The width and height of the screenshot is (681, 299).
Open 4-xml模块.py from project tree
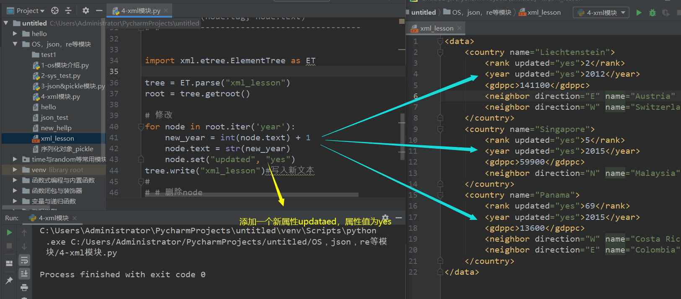click(57, 96)
